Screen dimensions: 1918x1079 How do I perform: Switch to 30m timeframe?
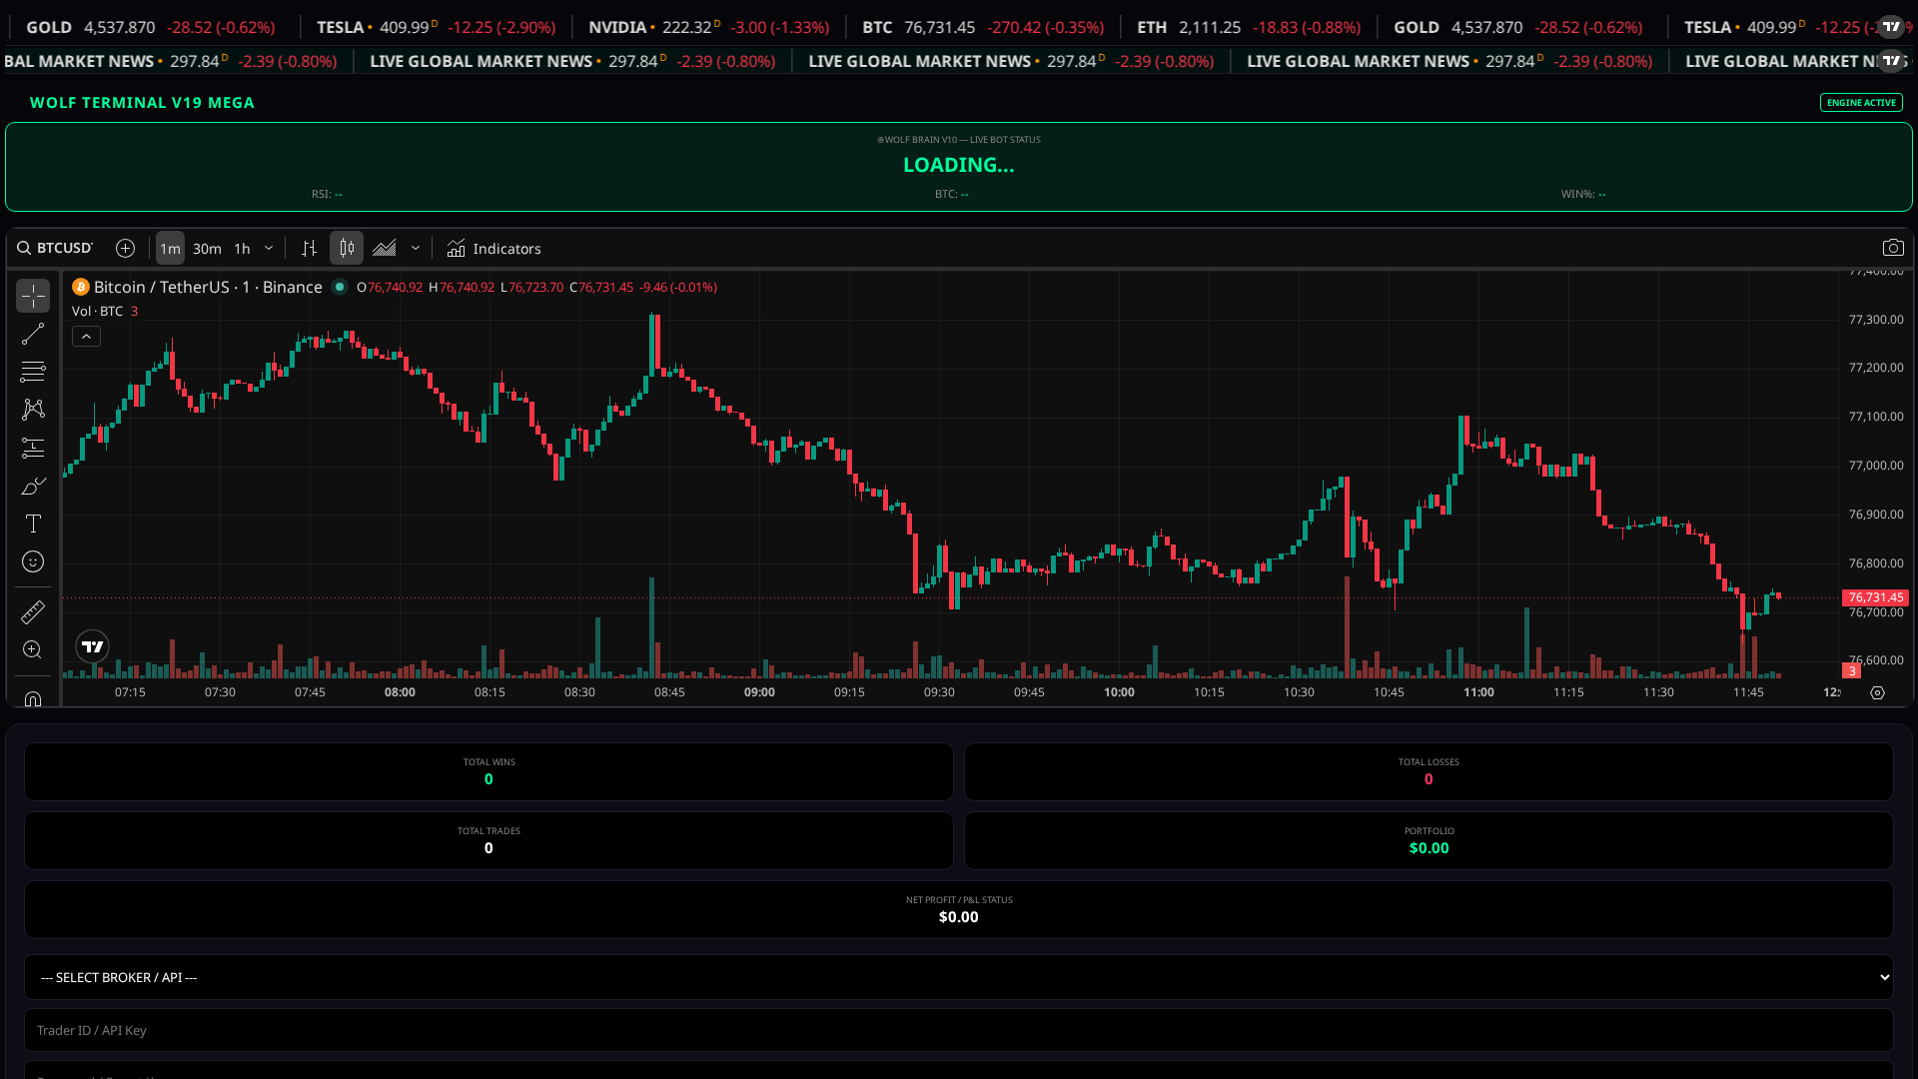pos(207,248)
